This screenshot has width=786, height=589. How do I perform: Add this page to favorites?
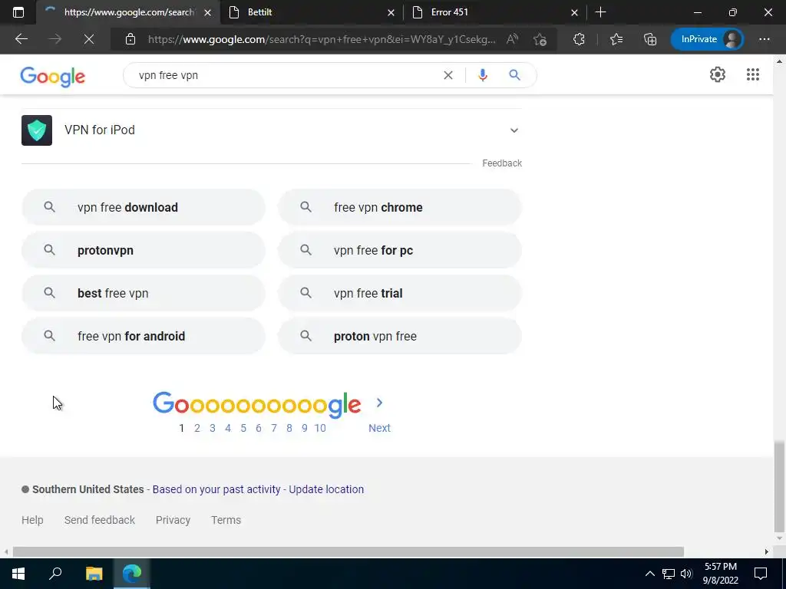[540, 39]
